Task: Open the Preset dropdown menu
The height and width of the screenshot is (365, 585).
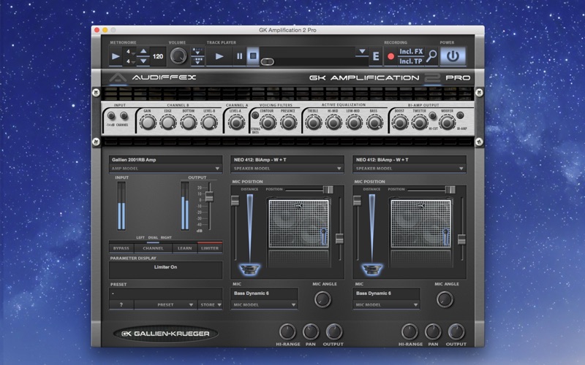Action: (165, 304)
